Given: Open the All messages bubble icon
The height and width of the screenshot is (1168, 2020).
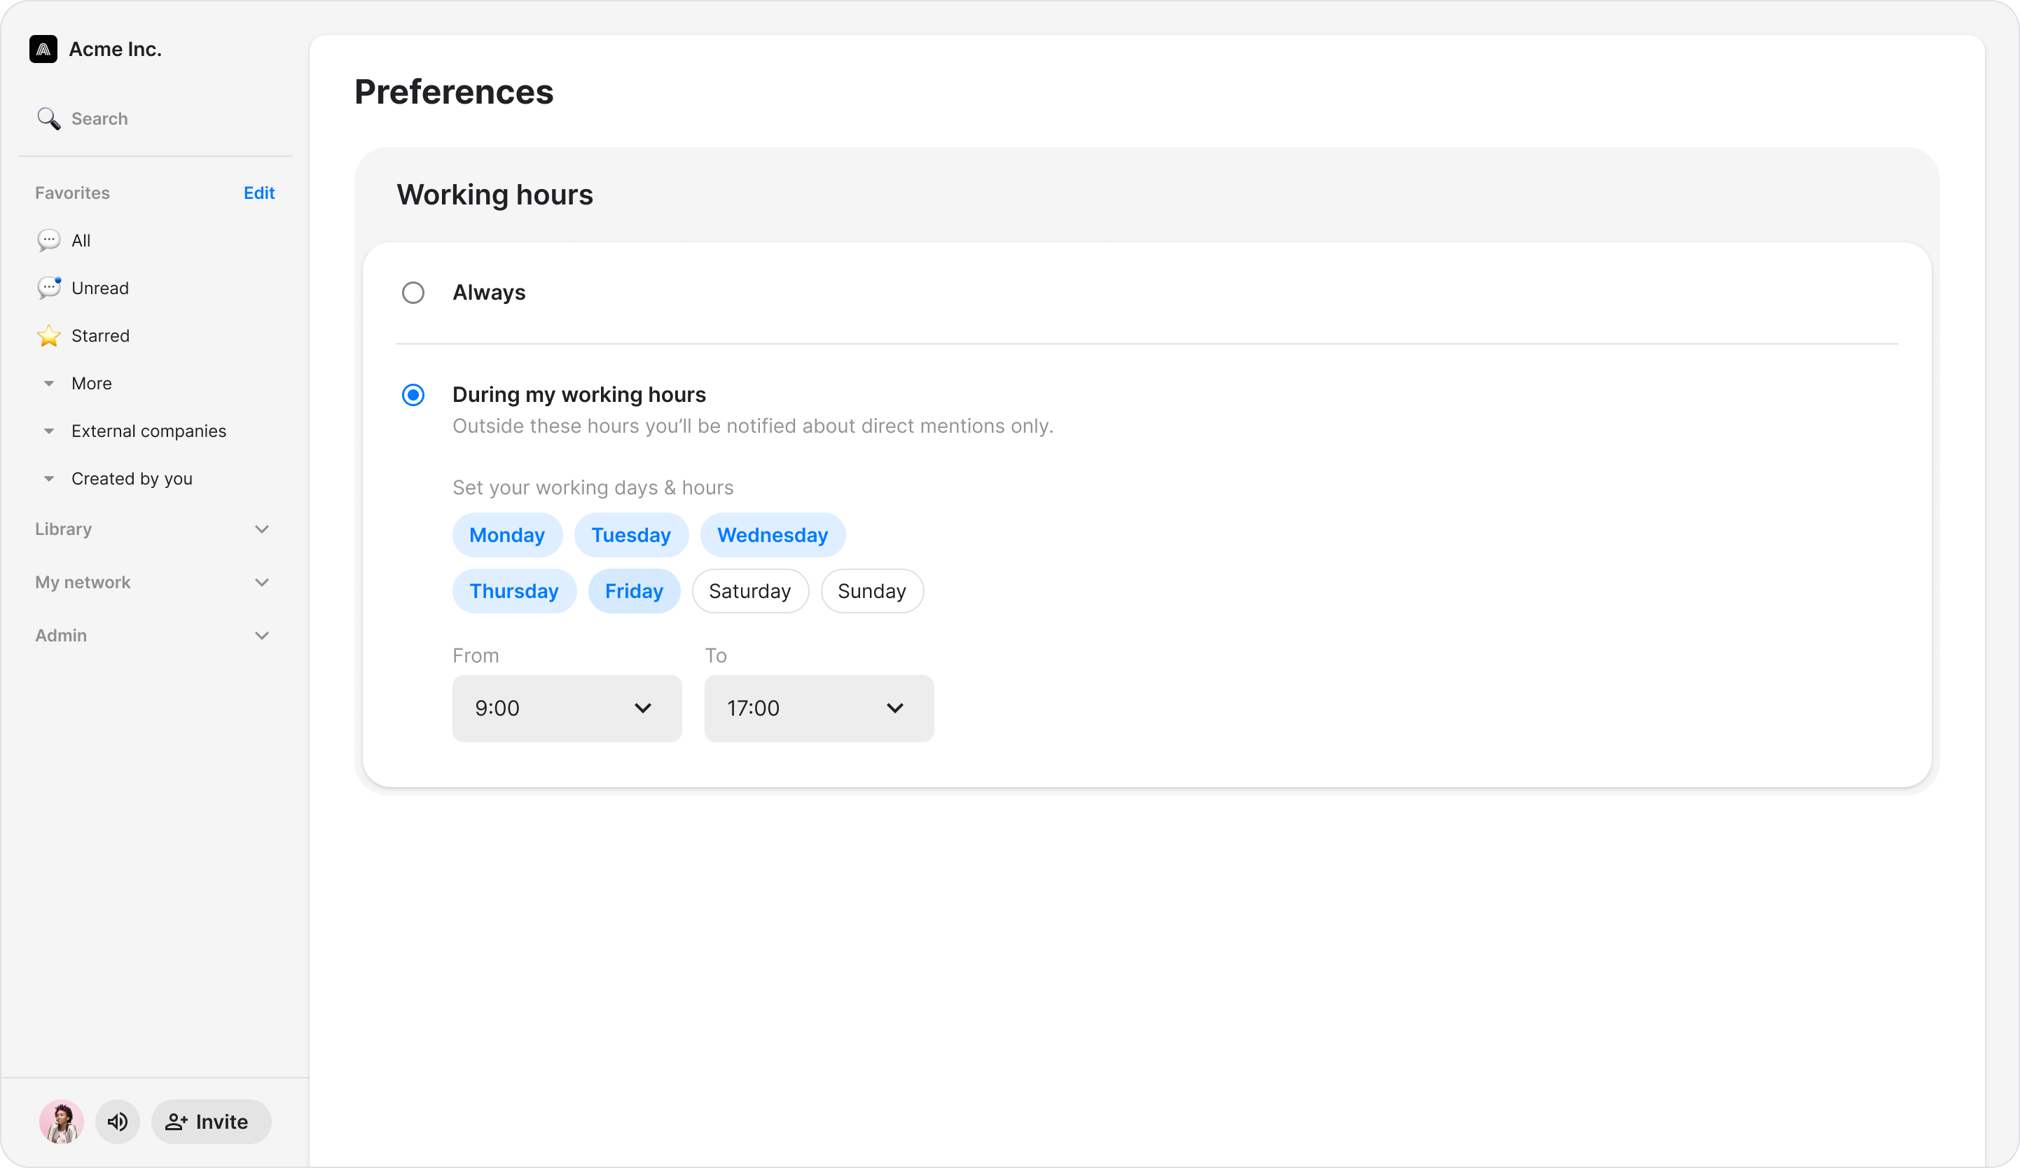Looking at the screenshot, I should 48,240.
